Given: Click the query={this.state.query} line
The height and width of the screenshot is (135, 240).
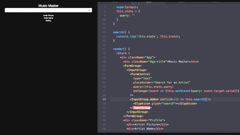Looking at the screenshot, I should [x=153, y=87].
